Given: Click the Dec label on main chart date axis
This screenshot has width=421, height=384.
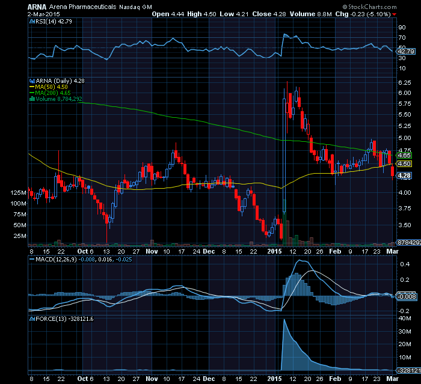Looking at the screenshot, I should pos(209,251).
